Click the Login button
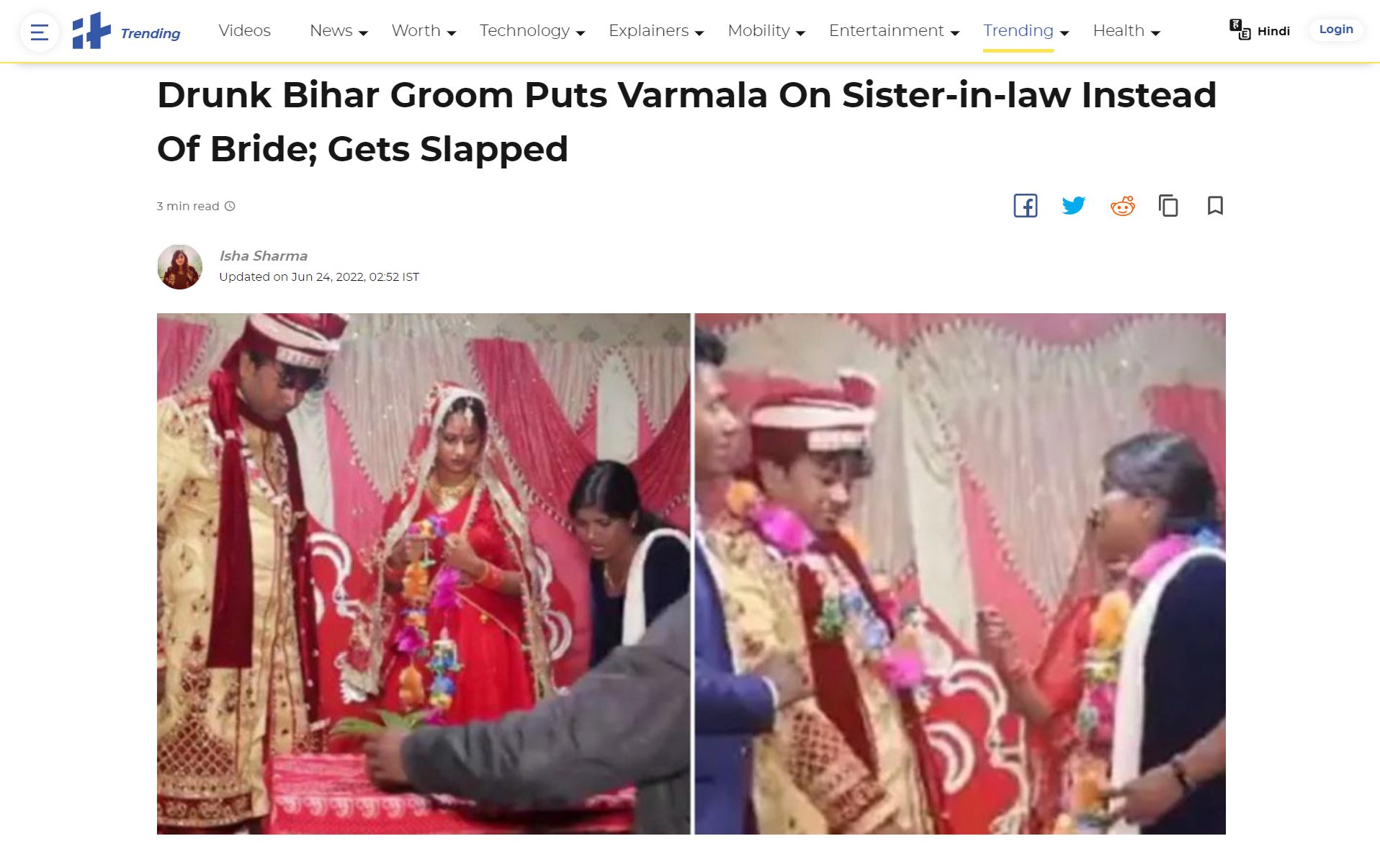The image size is (1380, 859). tap(1336, 30)
